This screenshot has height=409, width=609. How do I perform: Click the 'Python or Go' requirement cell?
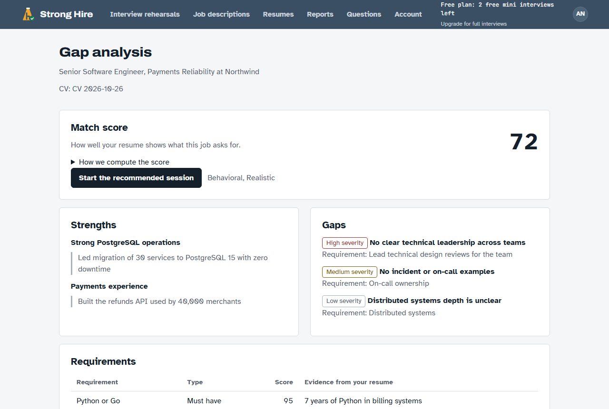(98, 401)
